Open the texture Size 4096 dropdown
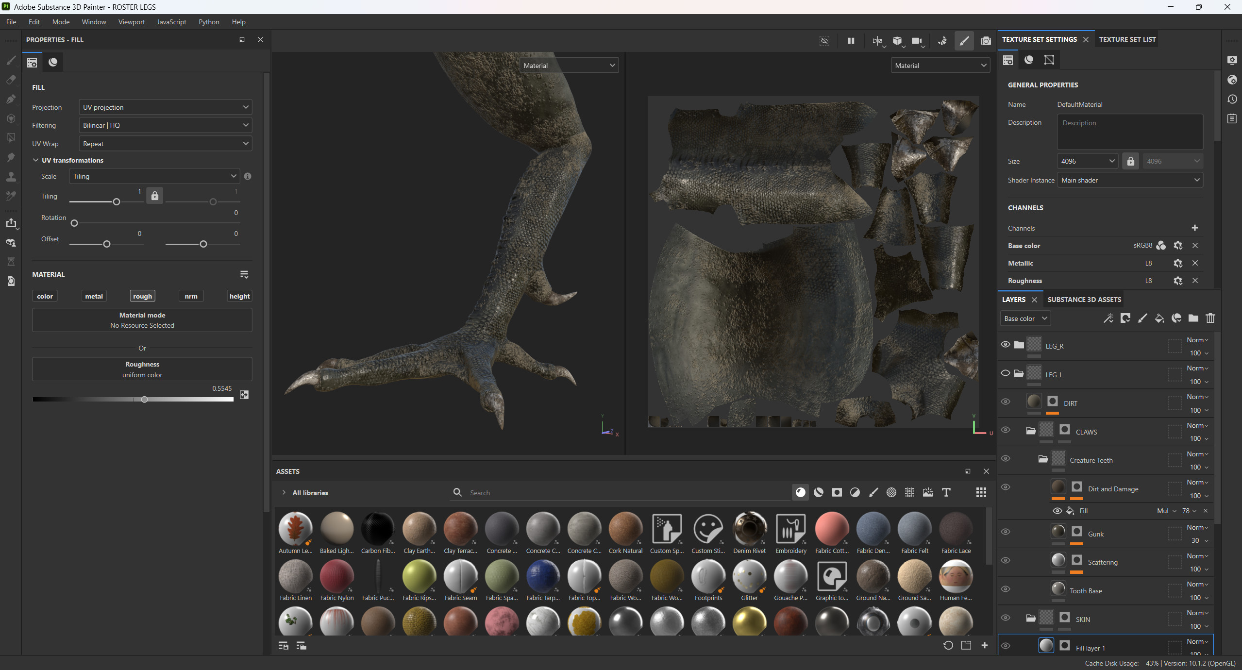The height and width of the screenshot is (670, 1242). 1087,161
